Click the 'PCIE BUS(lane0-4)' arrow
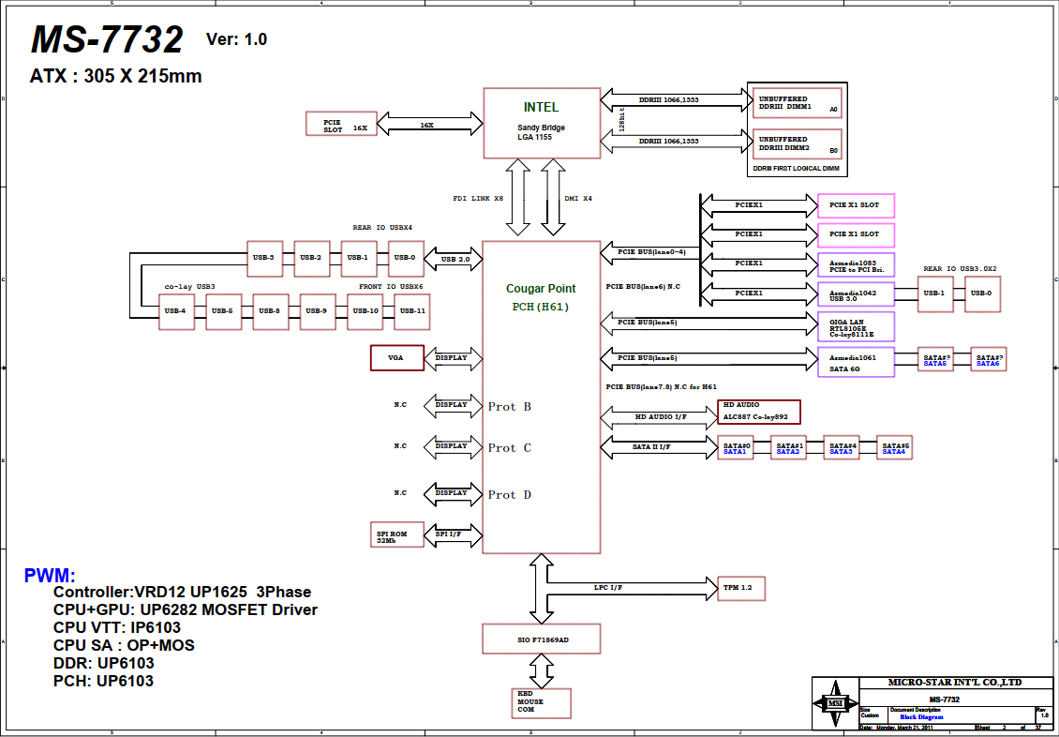Screen dimensions: 1059x737 pyautogui.click(x=649, y=251)
